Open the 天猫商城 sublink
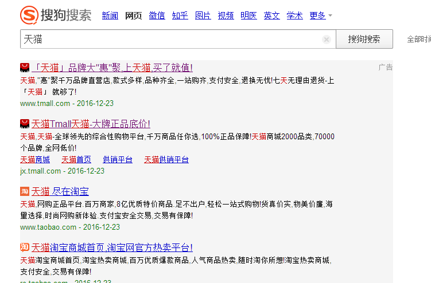 tap(35, 159)
